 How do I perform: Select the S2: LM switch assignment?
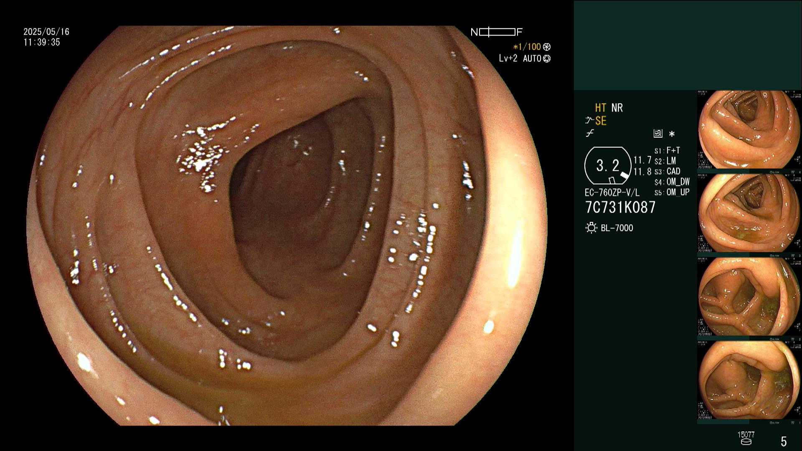665,161
